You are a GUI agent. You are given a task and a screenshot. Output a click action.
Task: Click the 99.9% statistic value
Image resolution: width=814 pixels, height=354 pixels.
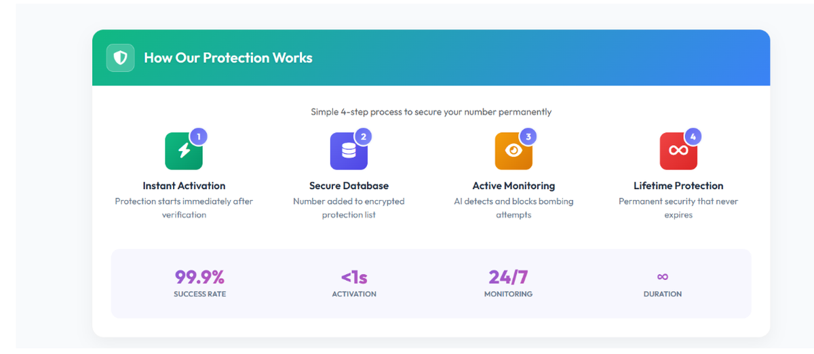tap(199, 277)
